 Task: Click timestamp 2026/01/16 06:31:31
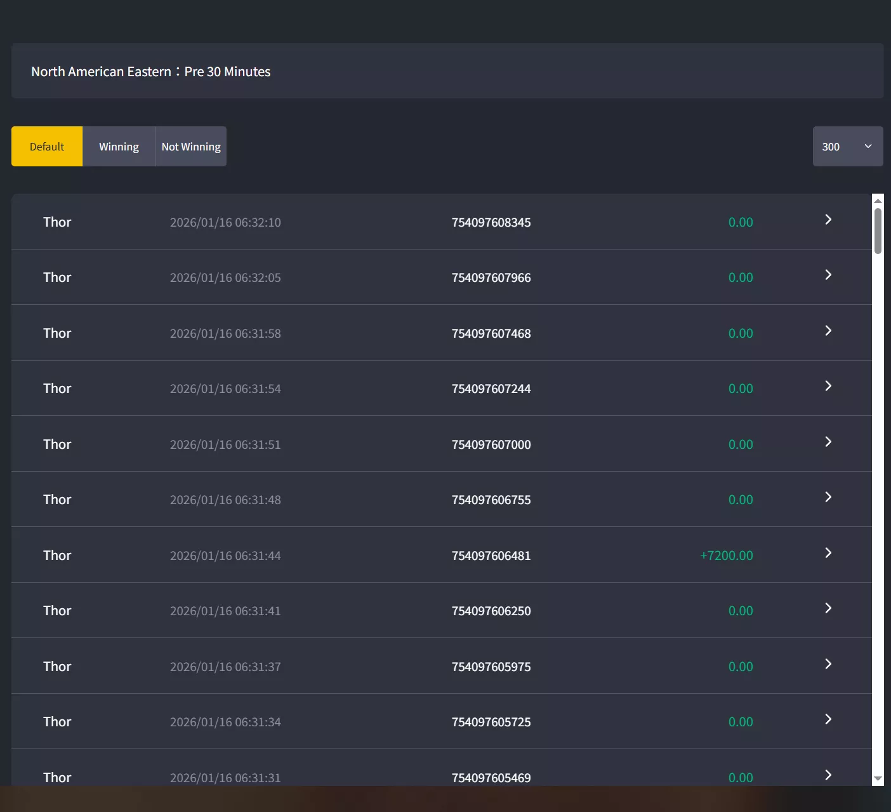click(x=225, y=778)
